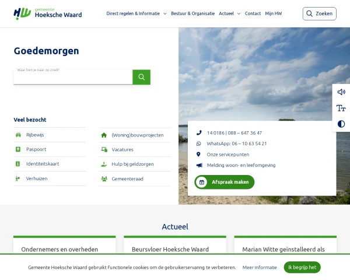The width and height of the screenshot is (350, 280).
Task: Open Hulp bij geldzorgen link
Action: point(132,164)
